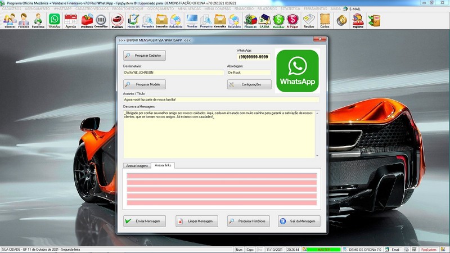Screen dimensions: 450x253
Task: Click the message scrollbar up arrow
Action: 317,114
